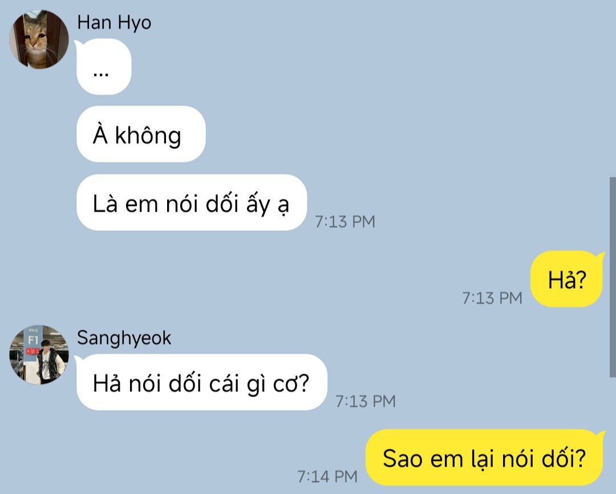The height and width of the screenshot is (494, 616).
Task: Click the Sanghyeok sender name
Action: 124,338
